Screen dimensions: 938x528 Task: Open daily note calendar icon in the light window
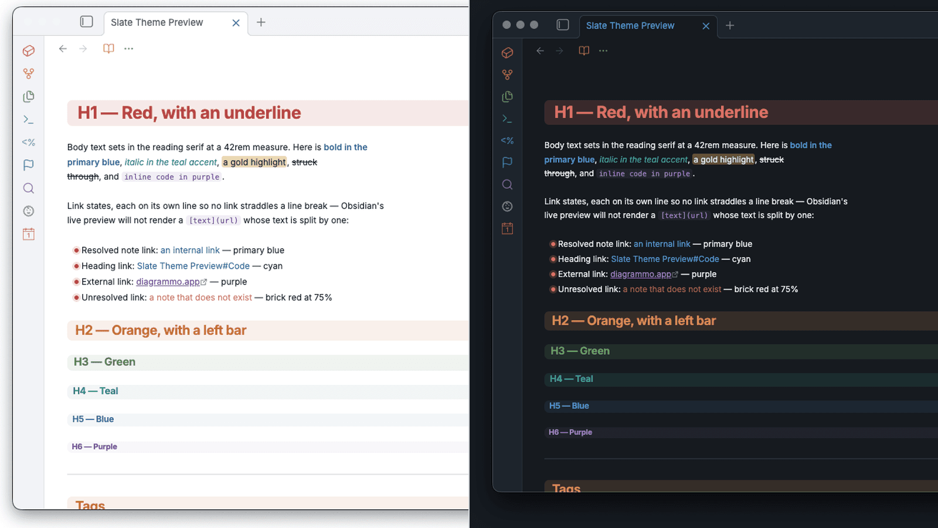coord(29,234)
